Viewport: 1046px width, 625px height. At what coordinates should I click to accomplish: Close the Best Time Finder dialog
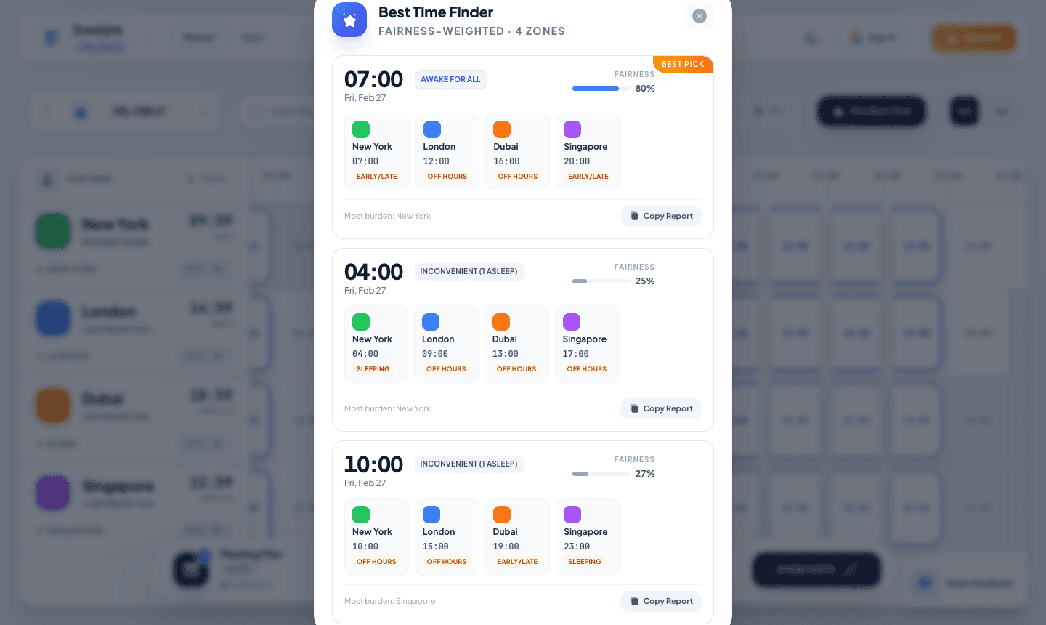pyautogui.click(x=700, y=16)
